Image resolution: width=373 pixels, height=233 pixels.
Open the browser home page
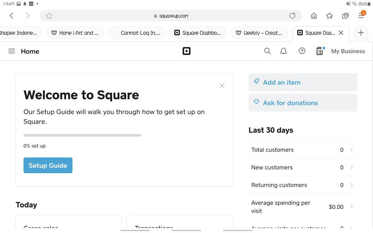tap(314, 16)
